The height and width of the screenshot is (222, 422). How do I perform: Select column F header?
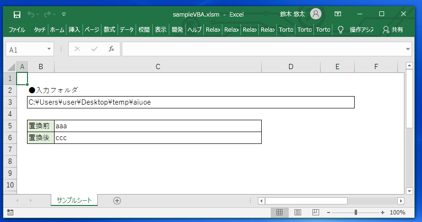[x=376, y=67]
